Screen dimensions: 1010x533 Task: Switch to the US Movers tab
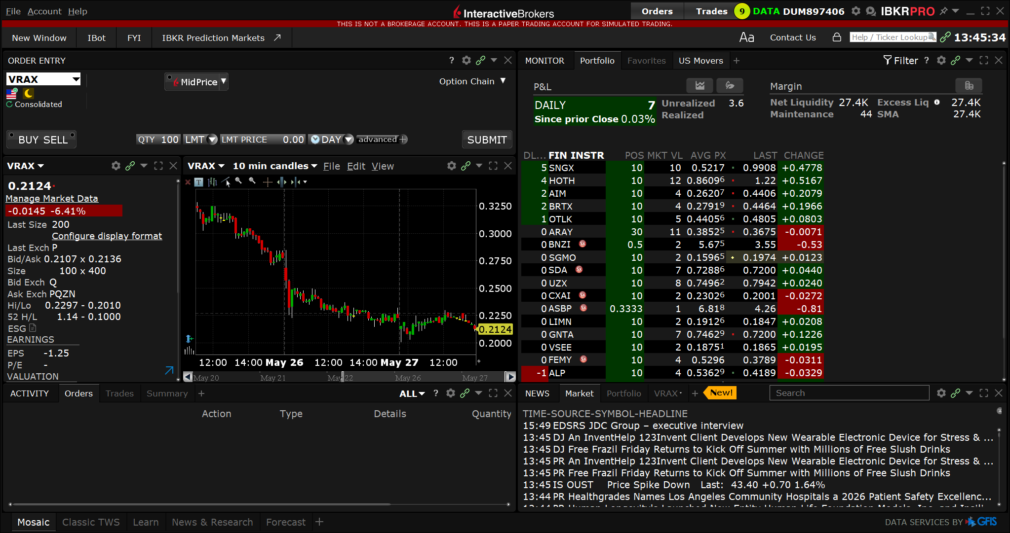coord(700,61)
